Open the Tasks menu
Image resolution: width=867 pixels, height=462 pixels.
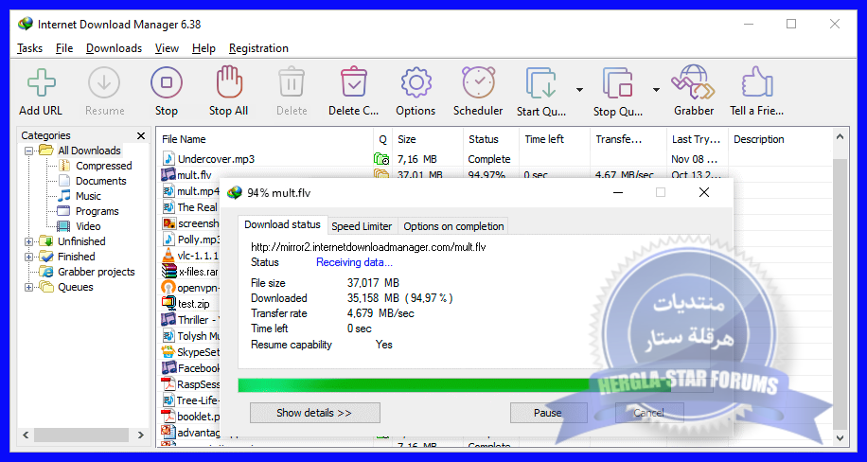pos(30,48)
